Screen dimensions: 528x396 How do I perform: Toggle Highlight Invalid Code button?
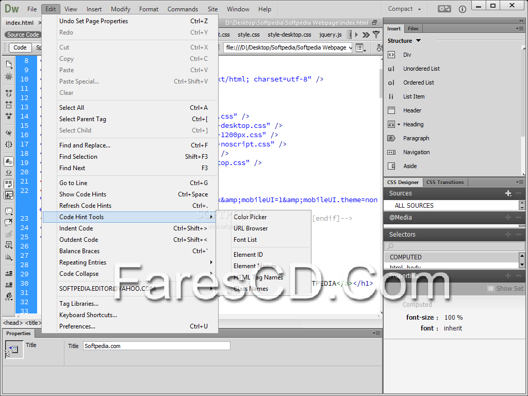pyautogui.click(x=9, y=173)
